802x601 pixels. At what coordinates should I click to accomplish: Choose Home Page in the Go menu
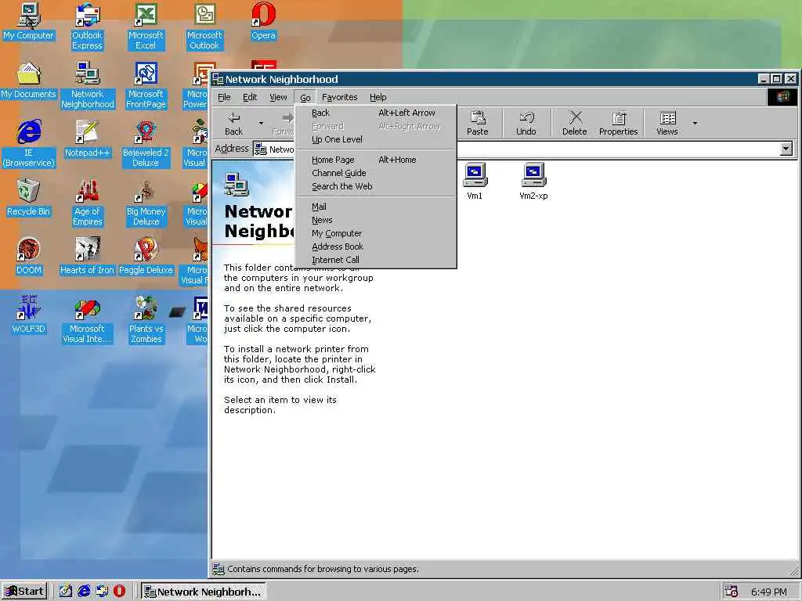tap(376, 160)
